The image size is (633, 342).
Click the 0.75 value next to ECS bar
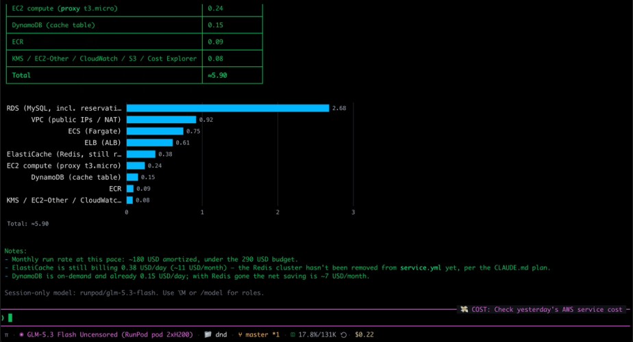pyautogui.click(x=193, y=131)
